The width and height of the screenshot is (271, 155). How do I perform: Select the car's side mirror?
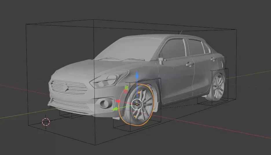[161, 60]
